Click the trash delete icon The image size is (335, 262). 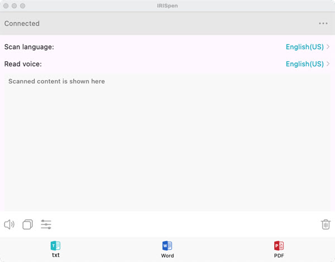[326, 224]
